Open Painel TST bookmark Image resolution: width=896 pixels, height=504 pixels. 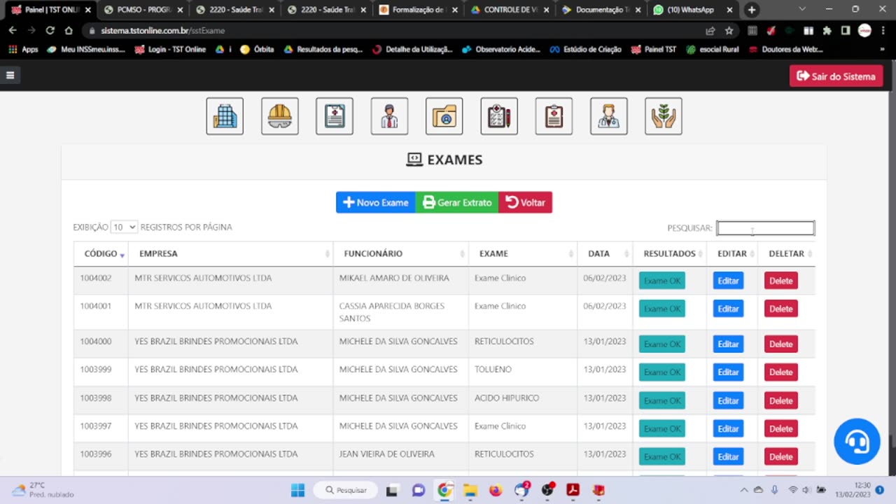point(654,50)
